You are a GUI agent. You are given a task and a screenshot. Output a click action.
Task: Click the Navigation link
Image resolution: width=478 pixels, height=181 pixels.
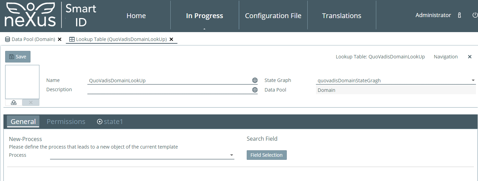click(x=445, y=57)
